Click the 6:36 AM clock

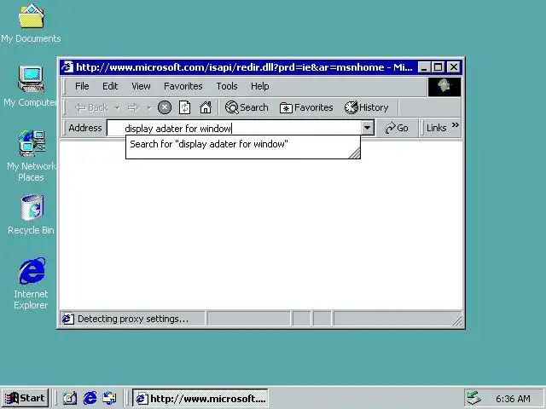(x=513, y=399)
